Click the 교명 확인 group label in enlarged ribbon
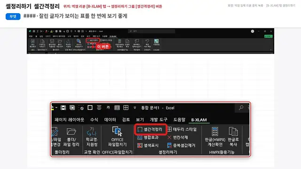The width and height of the screenshot is (301, 169). tap(92, 152)
